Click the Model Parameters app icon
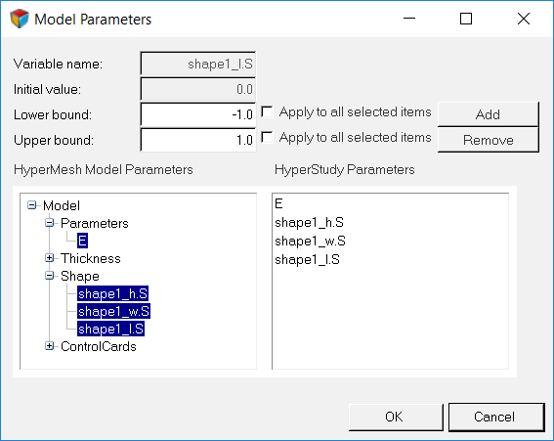 [20, 19]
